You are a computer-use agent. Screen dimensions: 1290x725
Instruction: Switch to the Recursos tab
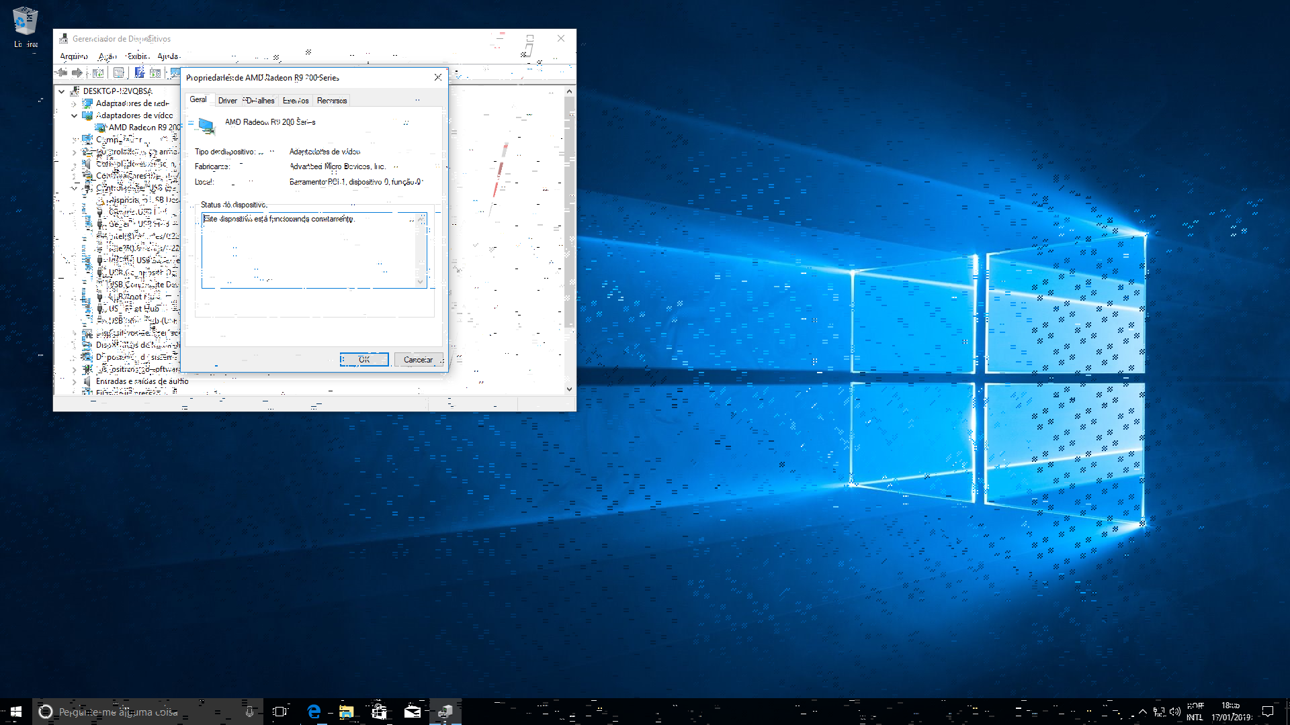coord(332,101)
